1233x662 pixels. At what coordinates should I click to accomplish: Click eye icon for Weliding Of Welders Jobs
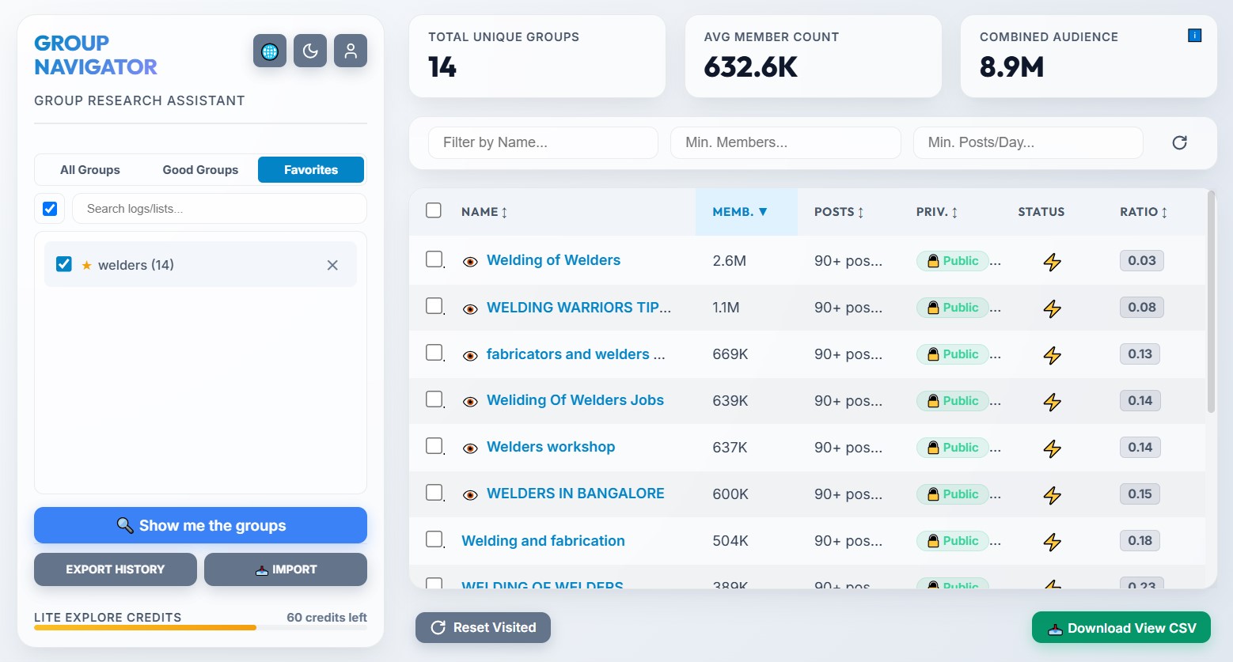click(470, 402)
